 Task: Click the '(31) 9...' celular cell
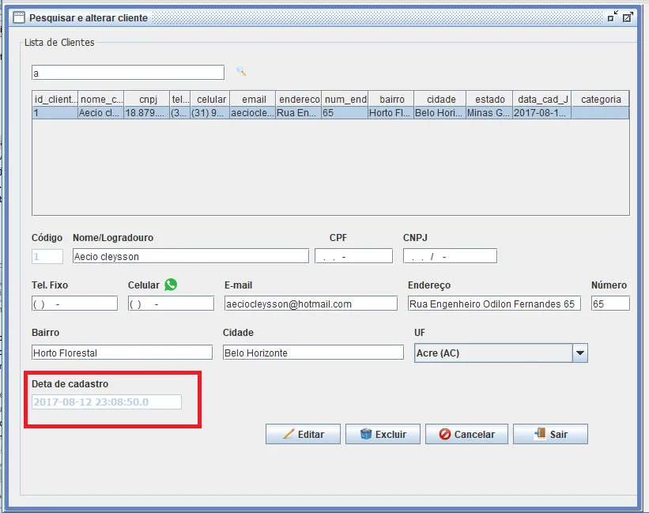210,112
